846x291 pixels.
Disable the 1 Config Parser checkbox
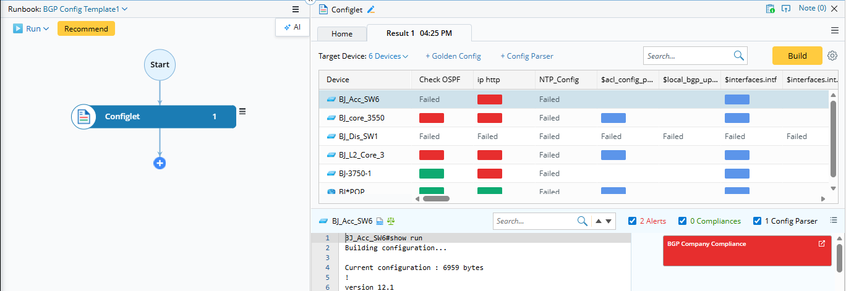click(757, 221)
